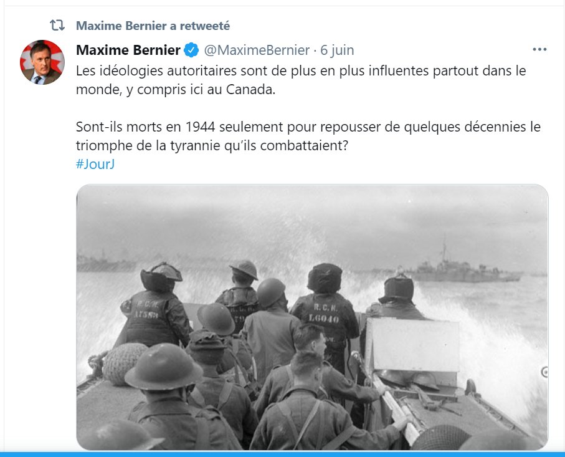Click the tweet text line 'monde, y compris ici au Canada.'
Viewport: 565px width, 457px height.
point(176,89)
